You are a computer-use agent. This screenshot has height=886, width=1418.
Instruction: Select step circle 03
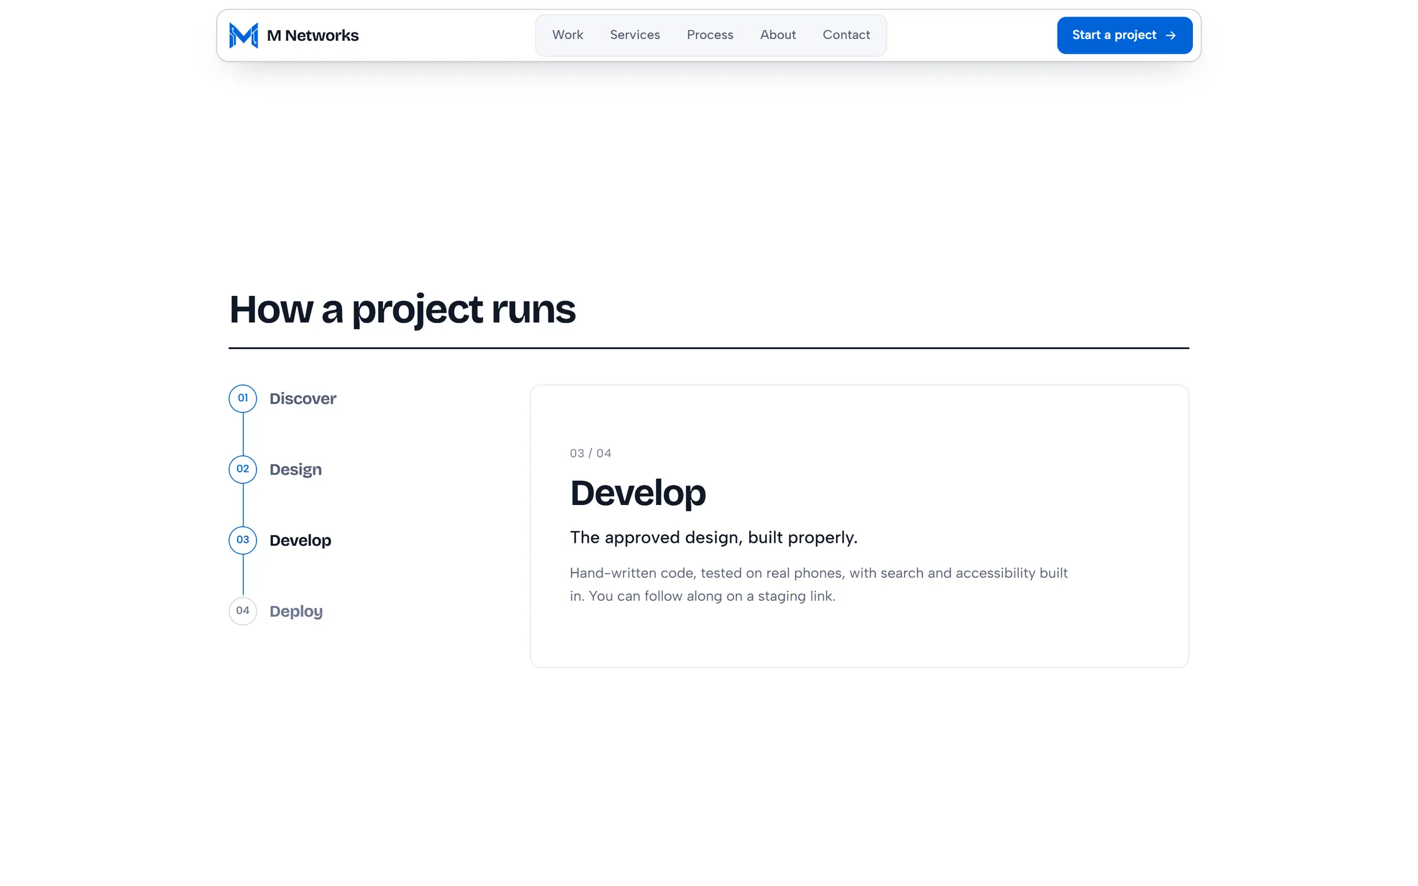pyautogui.click(x=243, y=540)
